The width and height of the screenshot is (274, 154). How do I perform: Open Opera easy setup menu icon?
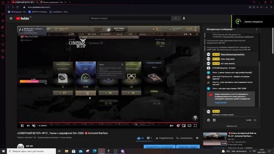point(271,7)
